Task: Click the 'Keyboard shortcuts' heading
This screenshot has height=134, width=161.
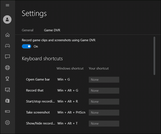Action: click(42, 59)
